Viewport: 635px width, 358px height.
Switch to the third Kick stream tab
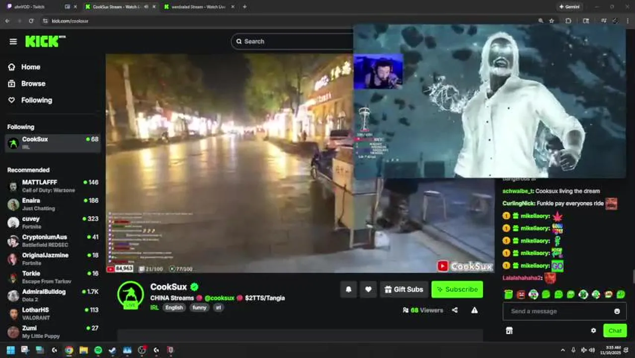(199, 6)
